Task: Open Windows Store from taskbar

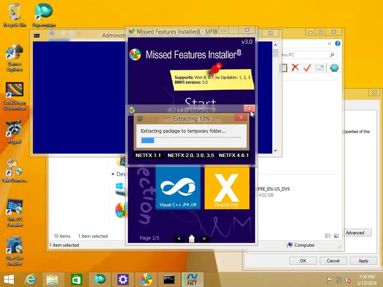Action: 76,280
